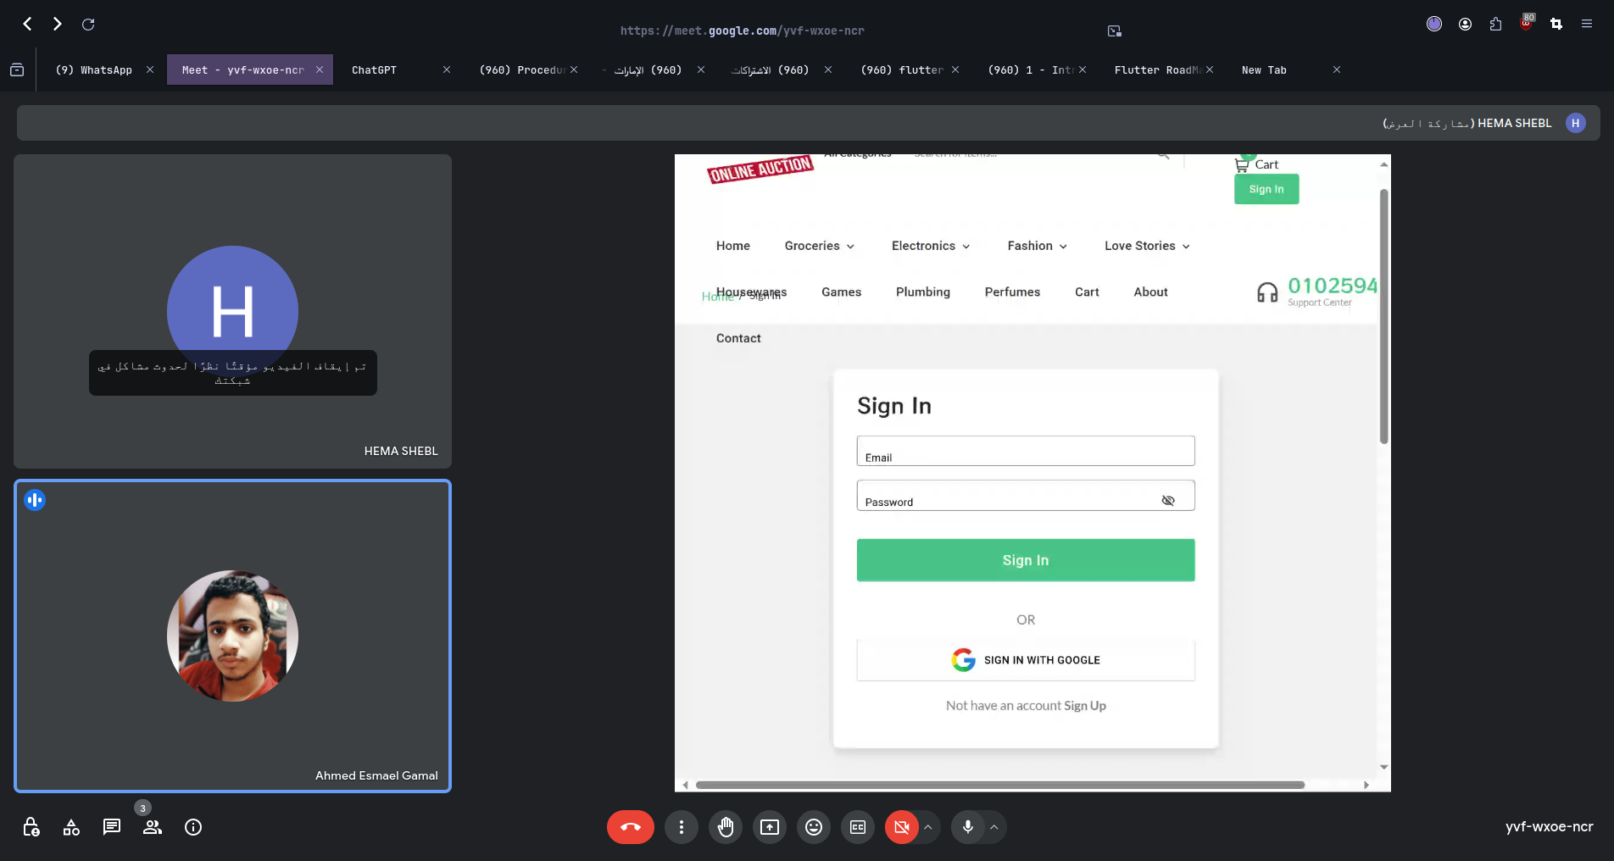Expand camera settings arrow beside video button
1614x861 pixels.
(928, 827)
